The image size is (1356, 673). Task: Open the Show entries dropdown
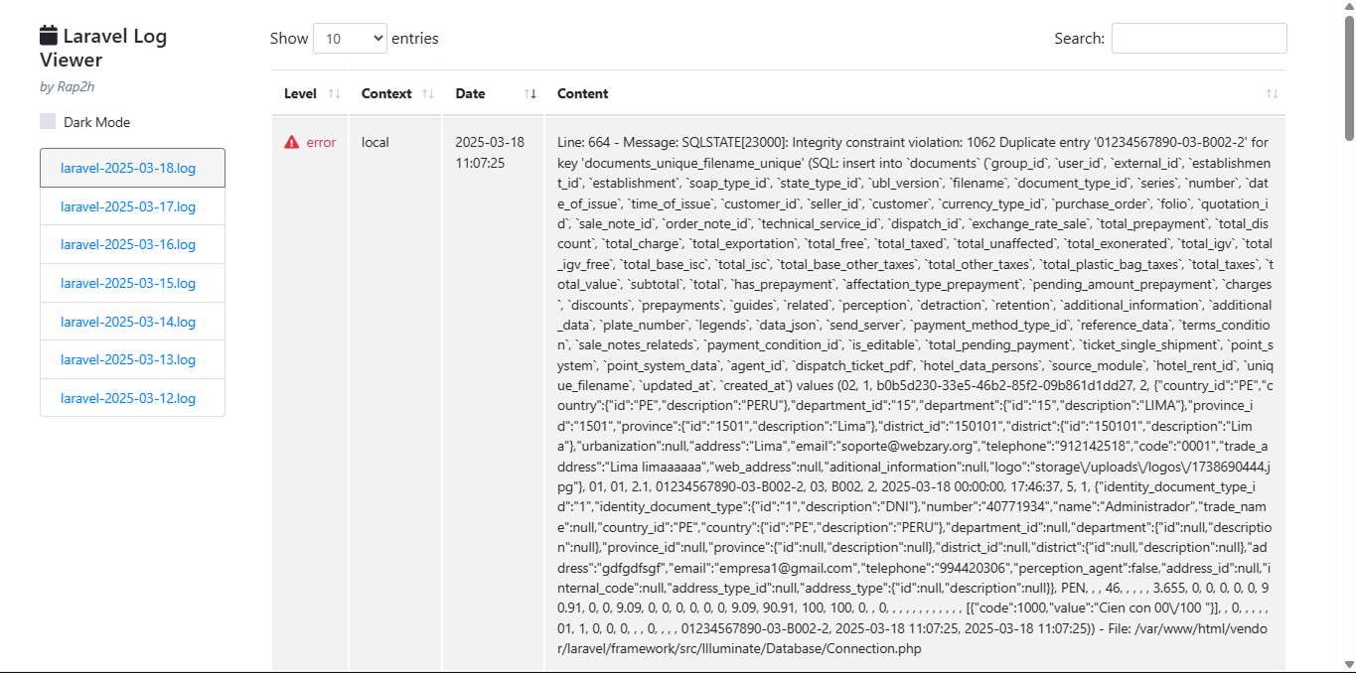click(x=350, y=38)
